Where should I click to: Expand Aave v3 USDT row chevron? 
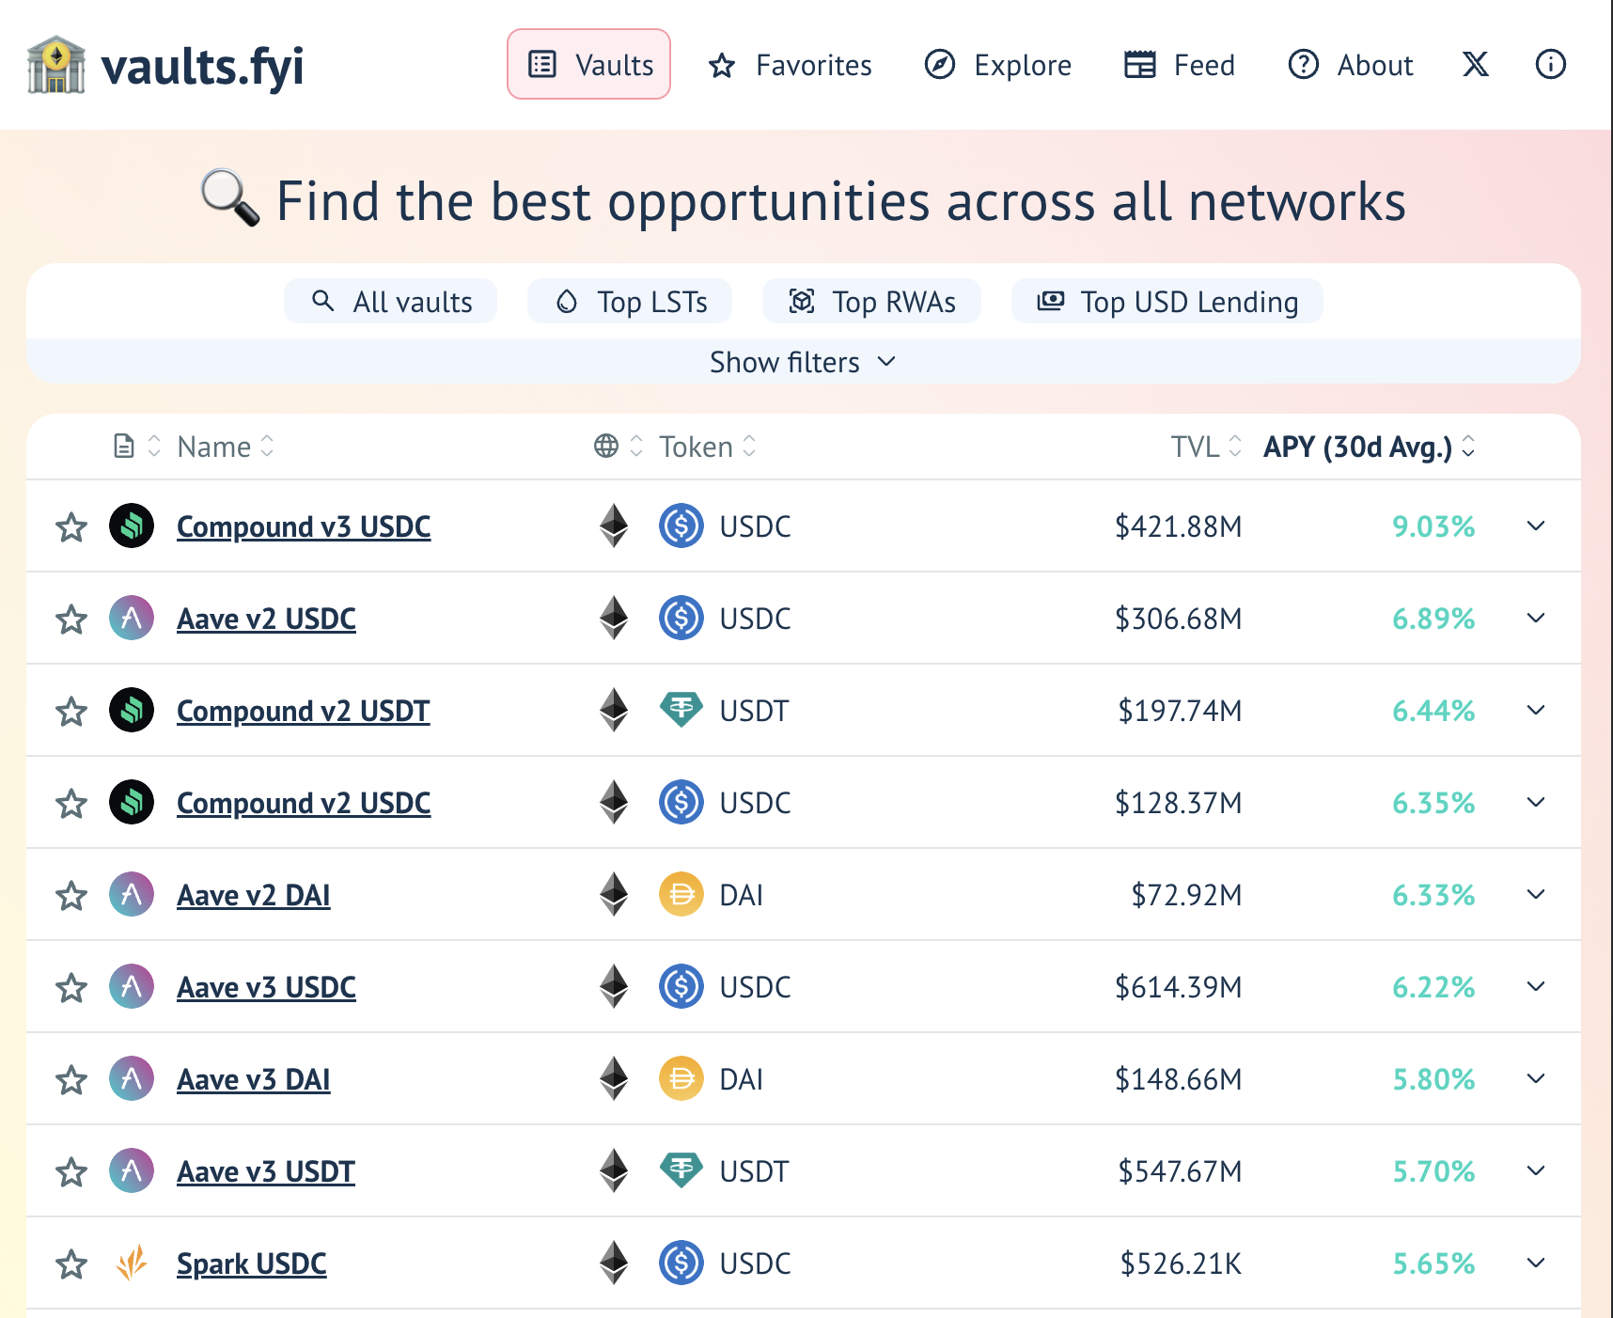[x=1536, y=1170]
